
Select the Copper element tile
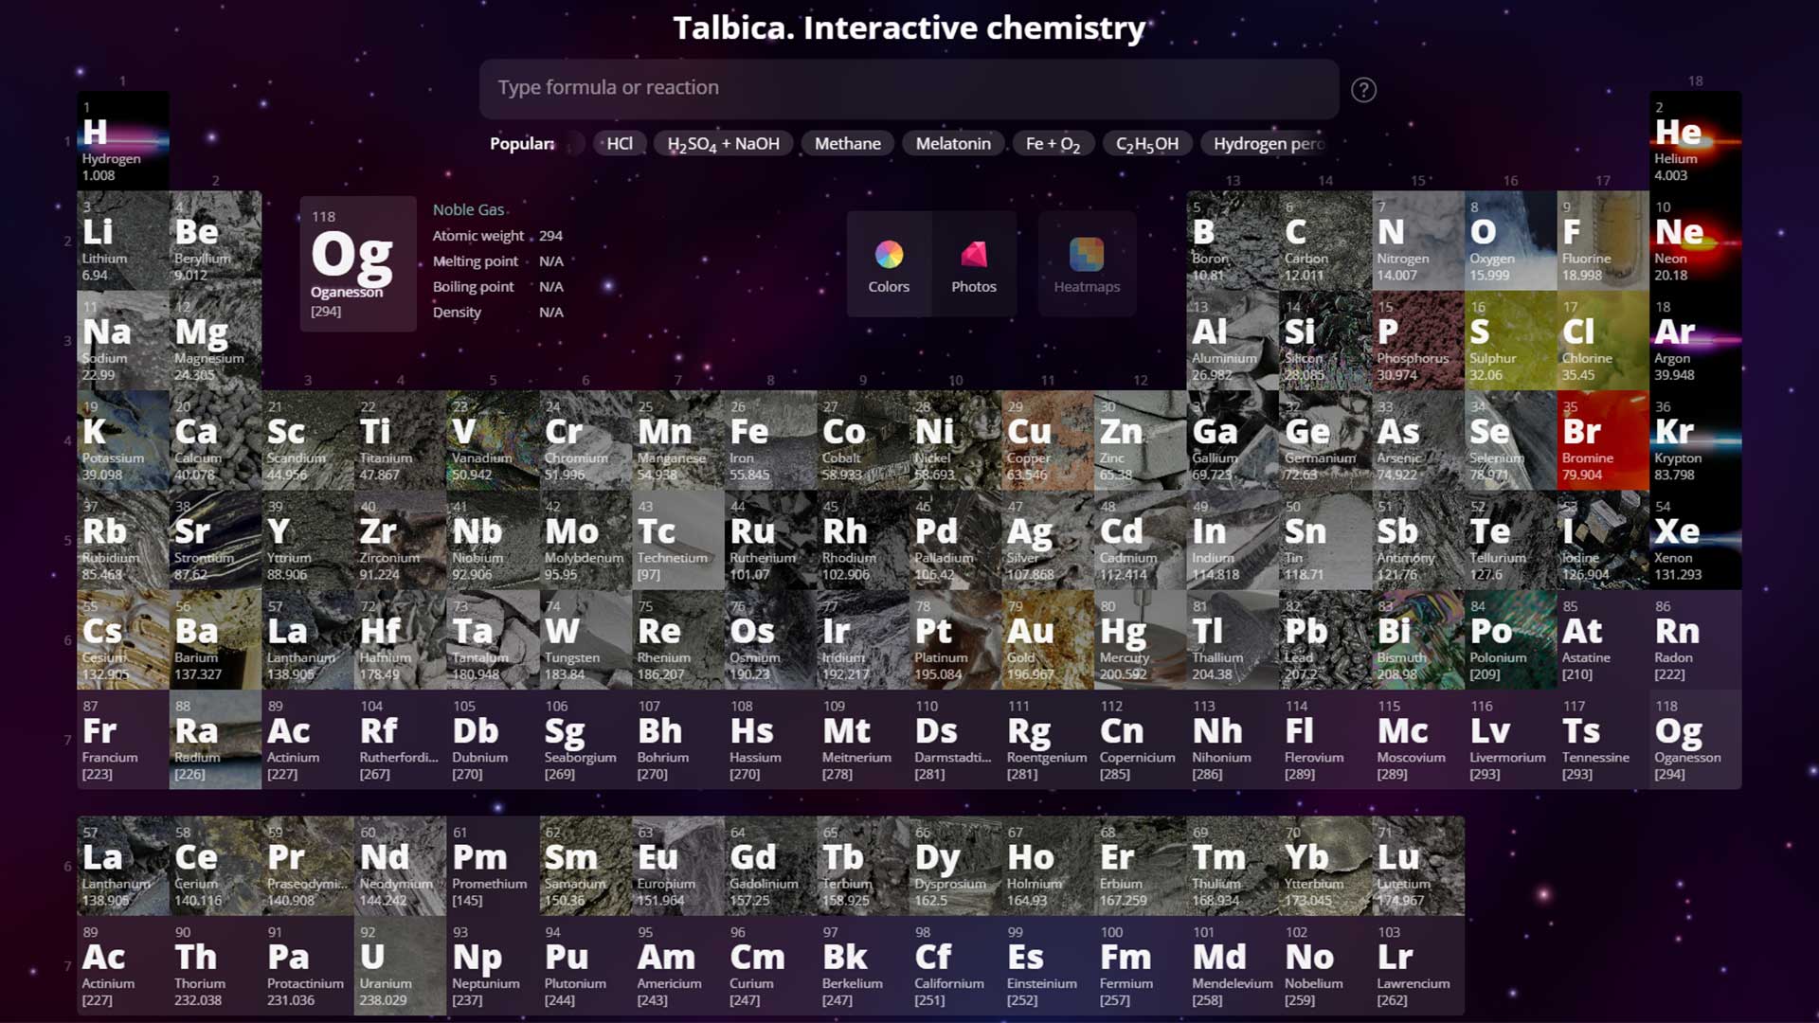pyautogui.click(x=1048, y=440)
